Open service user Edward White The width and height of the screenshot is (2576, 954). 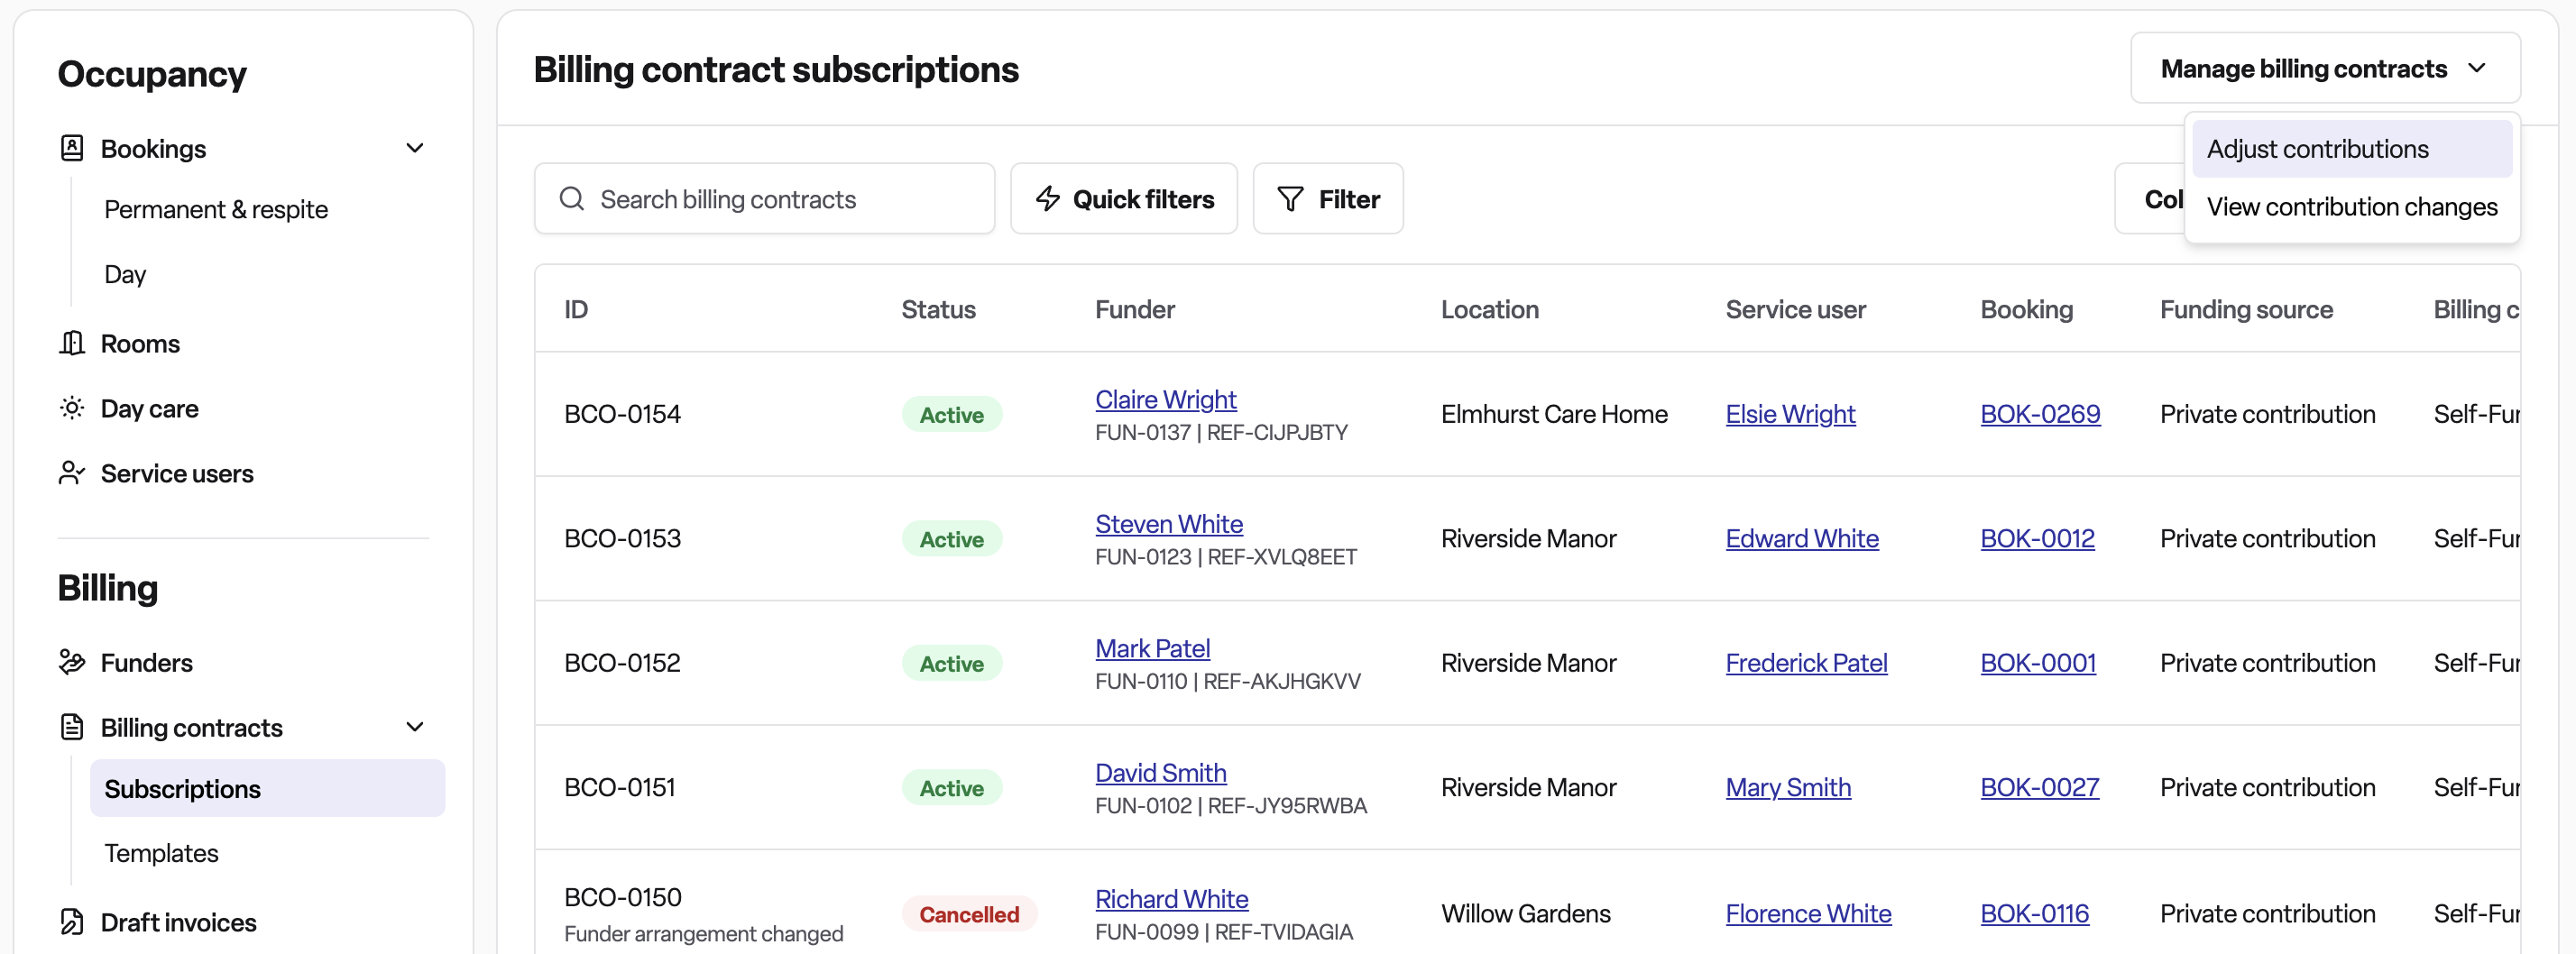point(1802,538)
